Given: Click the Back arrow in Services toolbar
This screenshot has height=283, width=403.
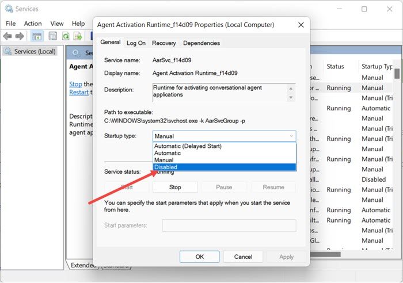Looking at the screenshot, I should [7, 36].
